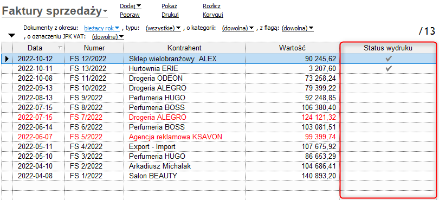
Task: Open the bieżący rok period dropdown
Action: pyautogui.click(x=102, y=28)
